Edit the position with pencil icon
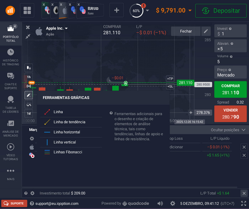This screenshot has height=209, width=249. coord(206,31)
